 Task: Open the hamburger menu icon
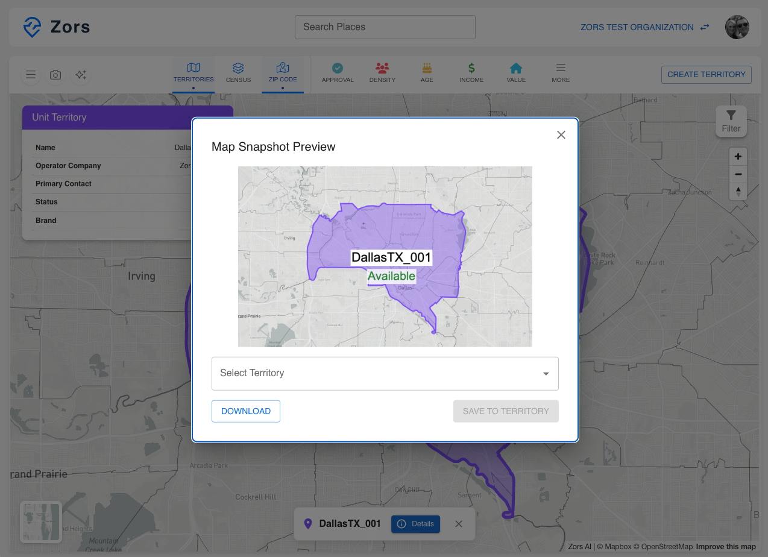coord(31,75)
